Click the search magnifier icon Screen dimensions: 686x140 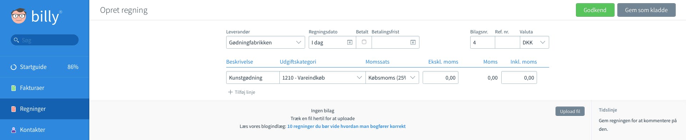(16, 40)
